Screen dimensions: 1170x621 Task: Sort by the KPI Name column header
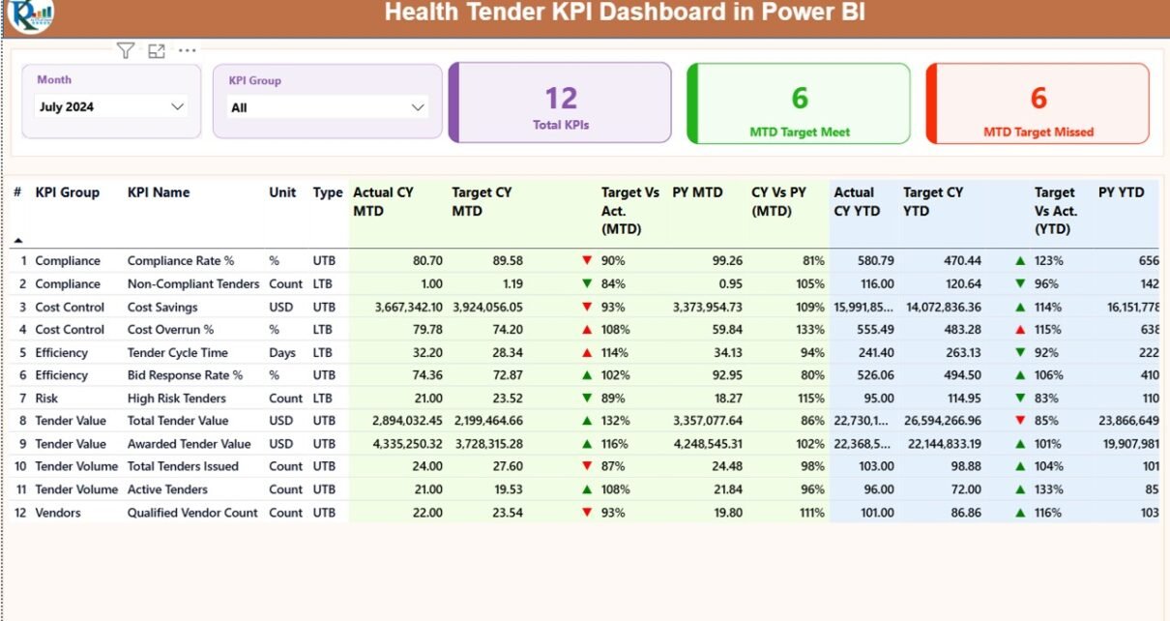click(159, 192)
